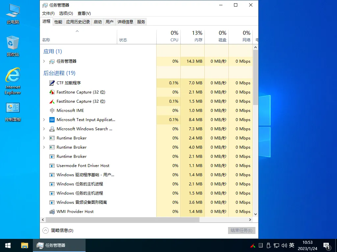Click horizontal scrollbar right arrow
Viewport: 337px width, 252px height.
[250, 220]
